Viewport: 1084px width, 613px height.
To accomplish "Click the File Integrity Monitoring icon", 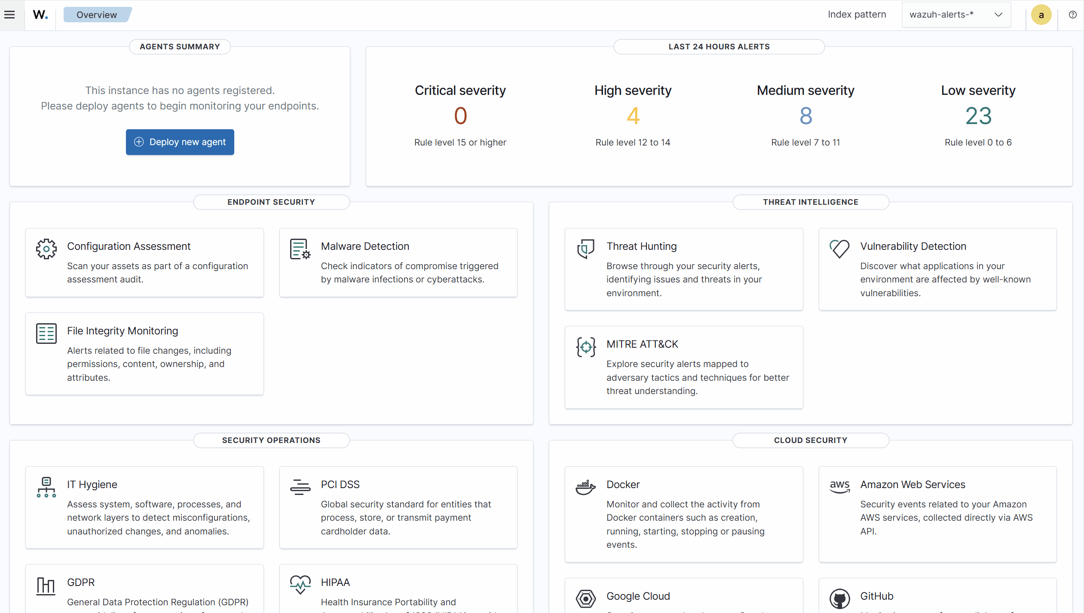I will 46,333.
